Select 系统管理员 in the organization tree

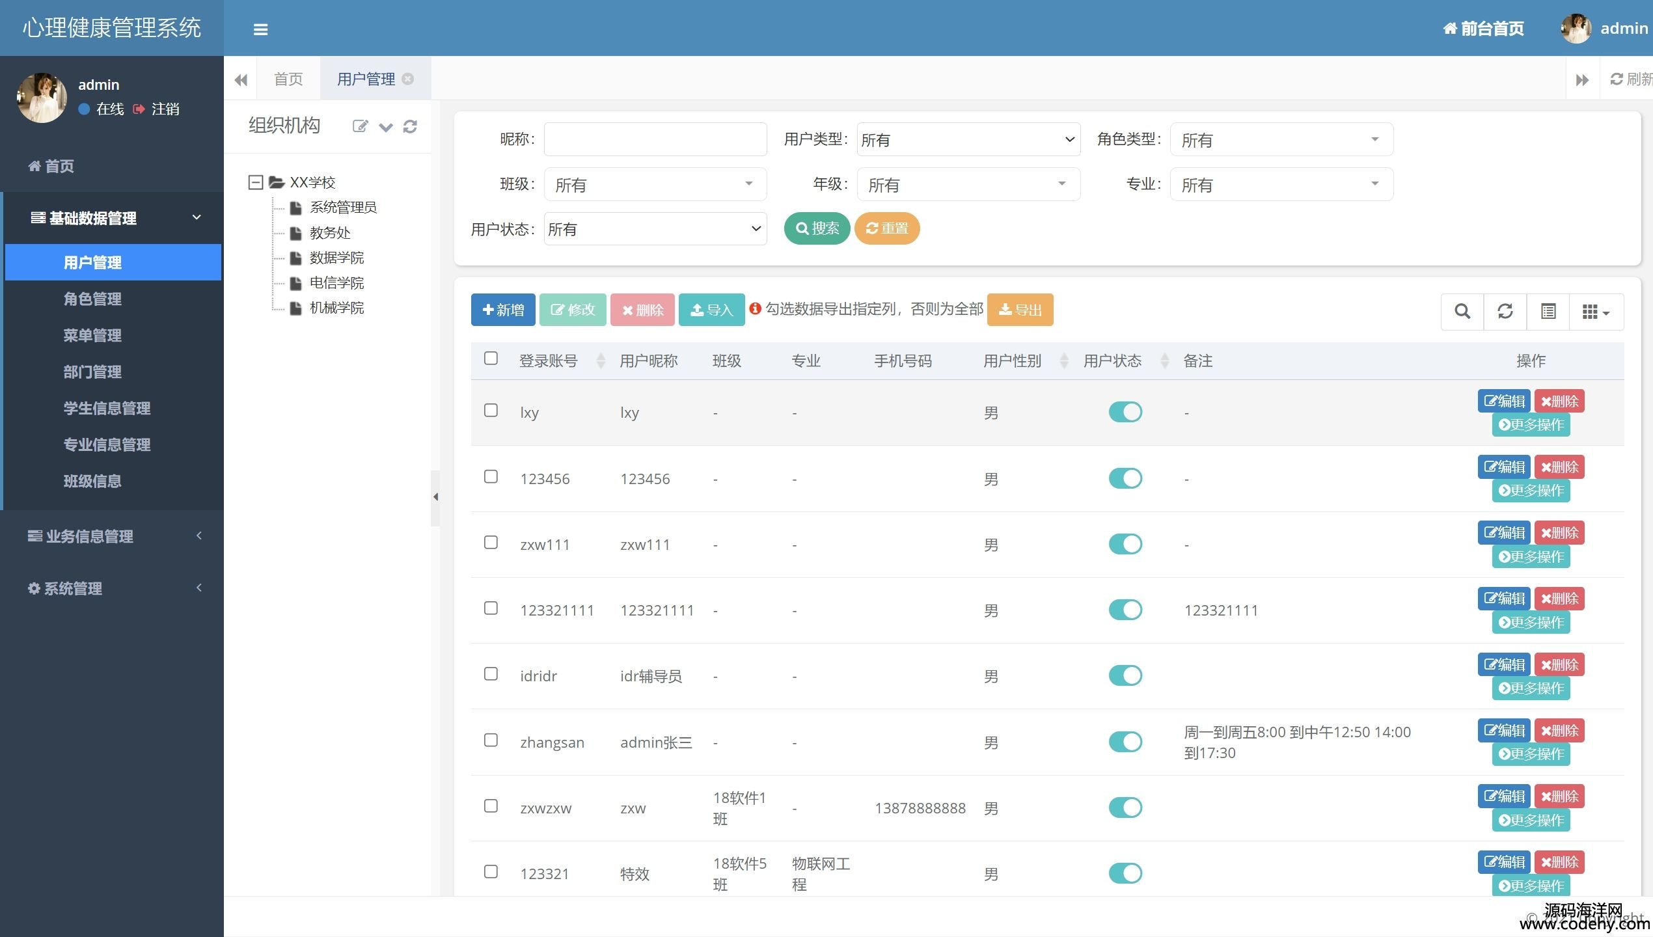(x=343, y=208)
